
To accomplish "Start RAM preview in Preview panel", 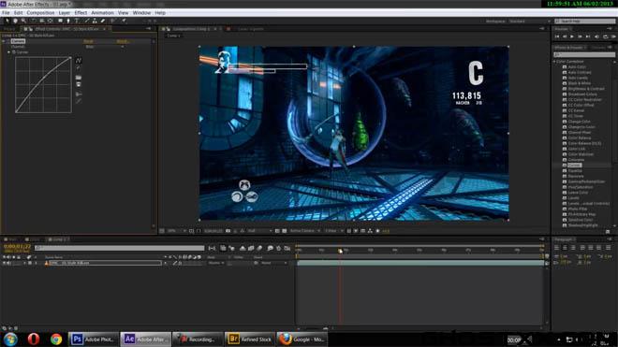I will 613,36.
